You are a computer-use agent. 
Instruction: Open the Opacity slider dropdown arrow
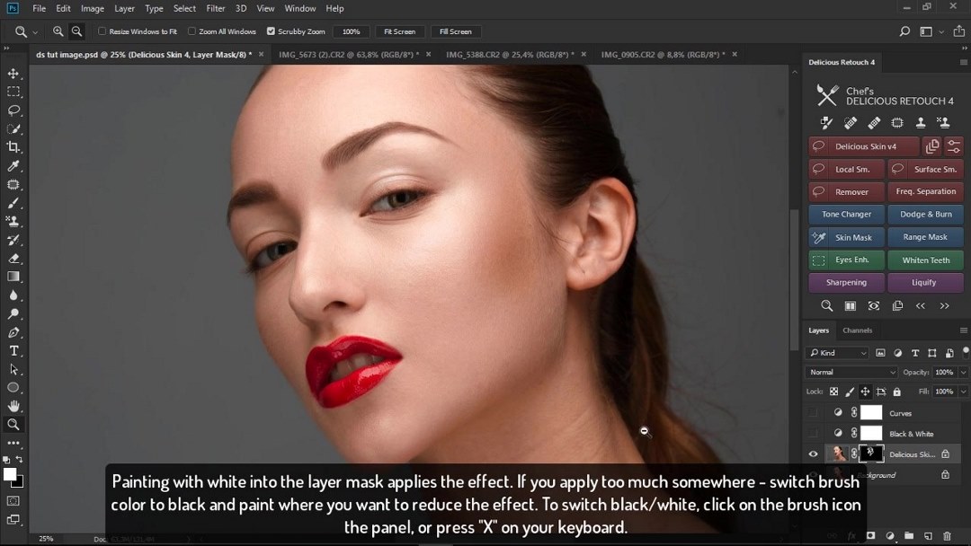(x=963, y=373)
